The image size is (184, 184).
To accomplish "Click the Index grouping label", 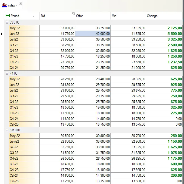I will pos(11,5).
